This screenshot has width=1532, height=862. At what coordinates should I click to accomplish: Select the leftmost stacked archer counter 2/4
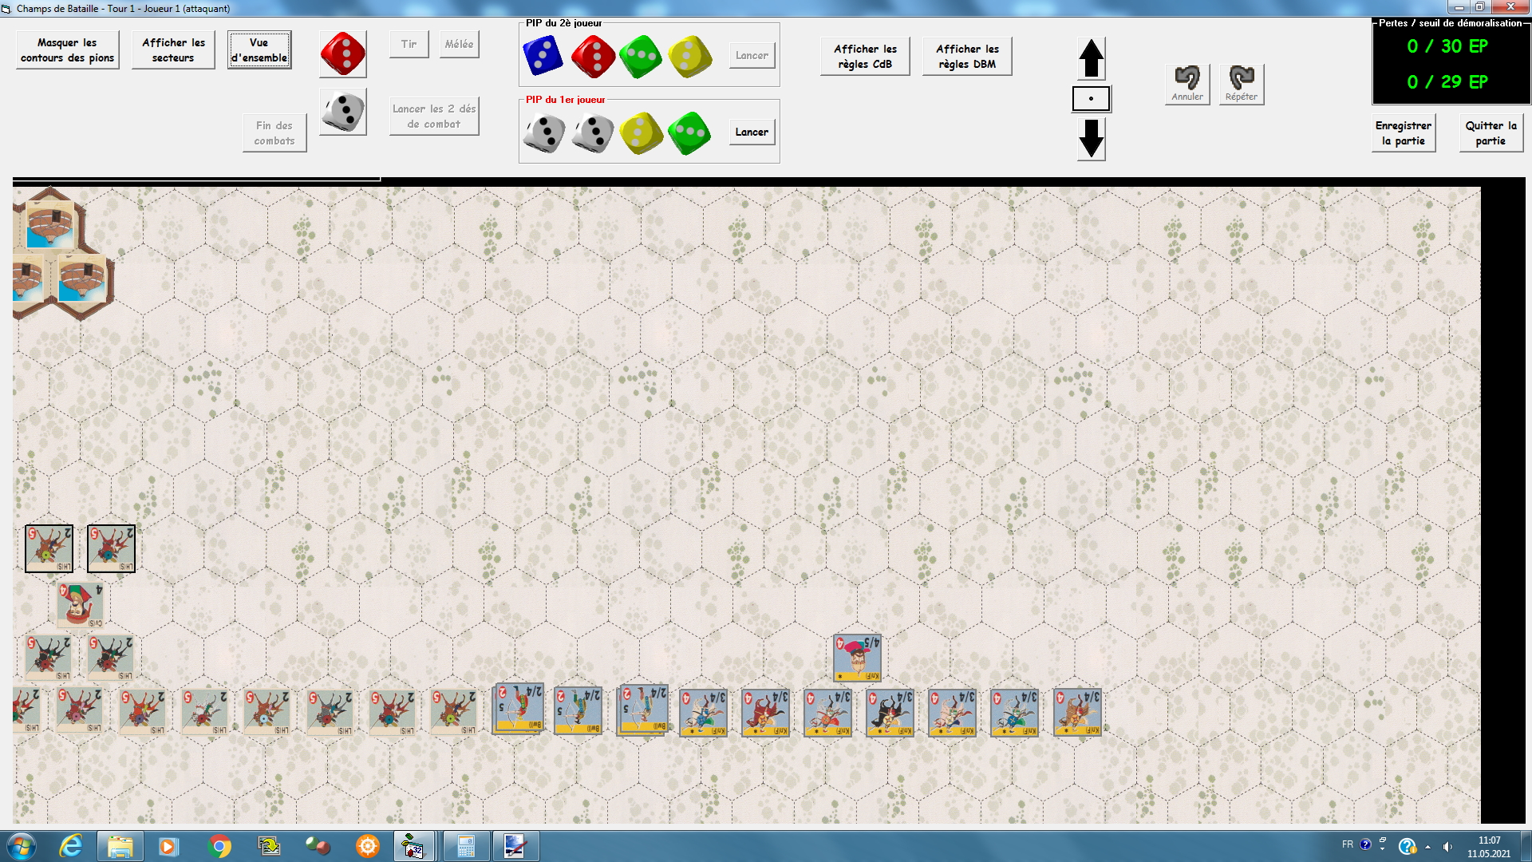click(518, 708)
